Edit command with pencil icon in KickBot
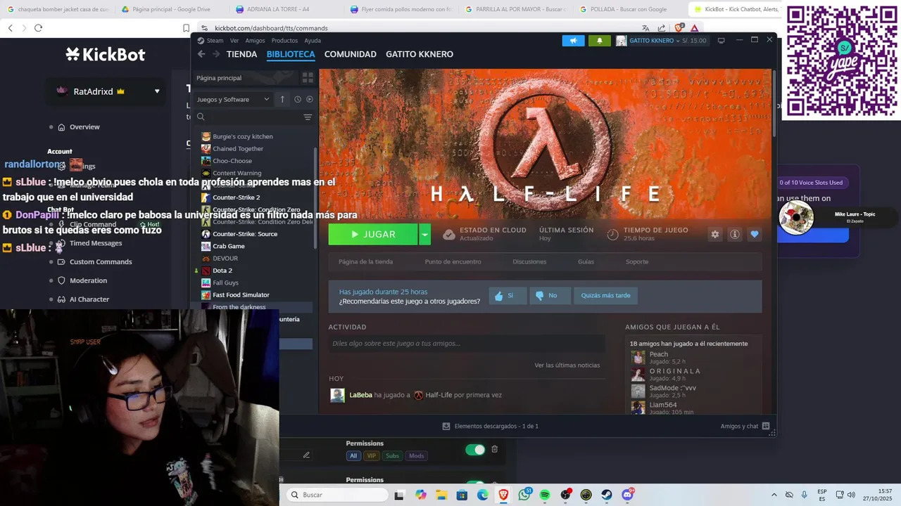Viewport: 901px width, 506px height. tap(306, 455)
